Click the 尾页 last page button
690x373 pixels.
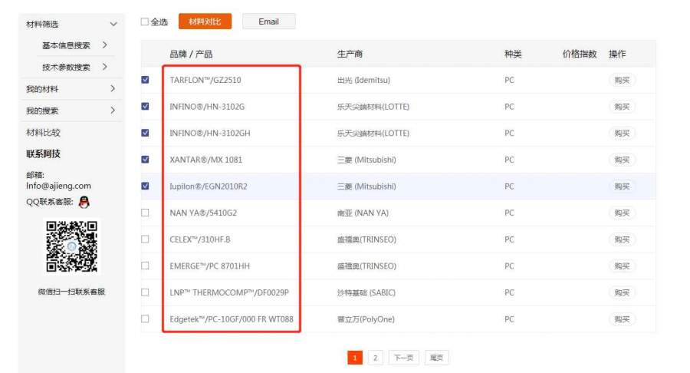[436, 358]
